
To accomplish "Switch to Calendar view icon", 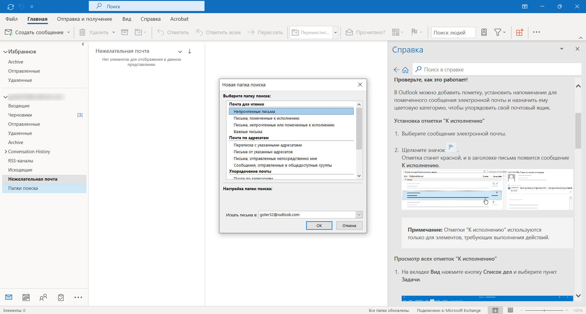I will (26, 297).
